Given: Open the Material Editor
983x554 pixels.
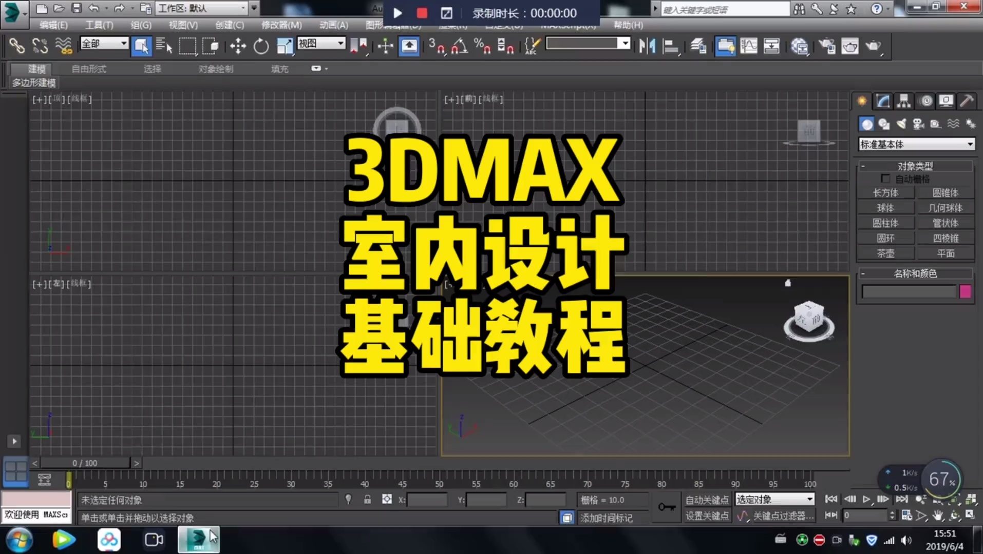Looking at the screenshot, I should 799,46.
